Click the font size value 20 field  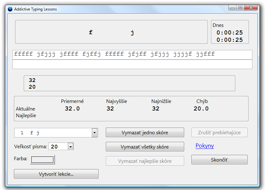coord(58,147)
